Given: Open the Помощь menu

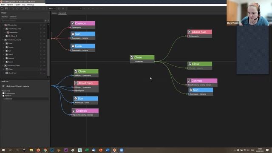Looking at the screenshot, I should [31, 5].
